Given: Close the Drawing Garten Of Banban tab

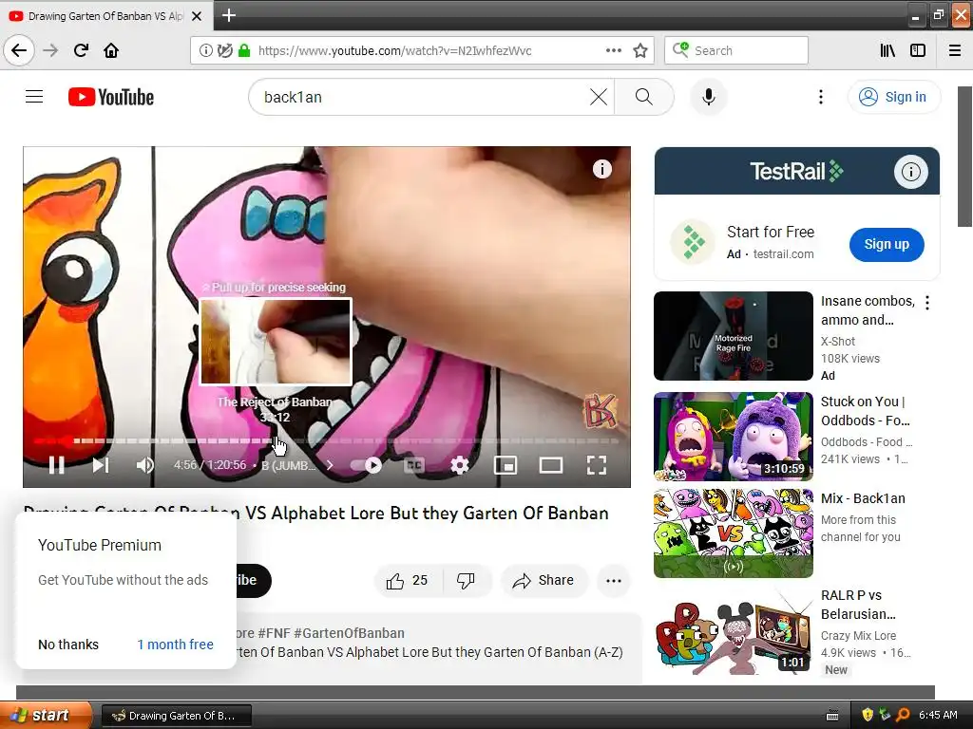Looking at the screenshot, I should click(197, 16).
